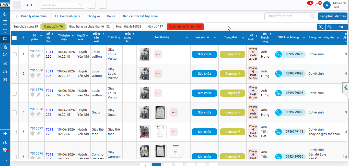Toggle the hamburger menu button
Viewport: 349px width, 166px height.
point(17,5)
